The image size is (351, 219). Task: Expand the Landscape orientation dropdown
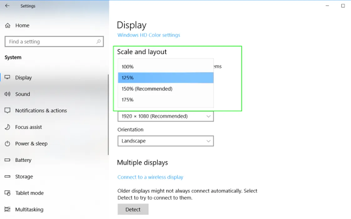[x=166, y=141]
